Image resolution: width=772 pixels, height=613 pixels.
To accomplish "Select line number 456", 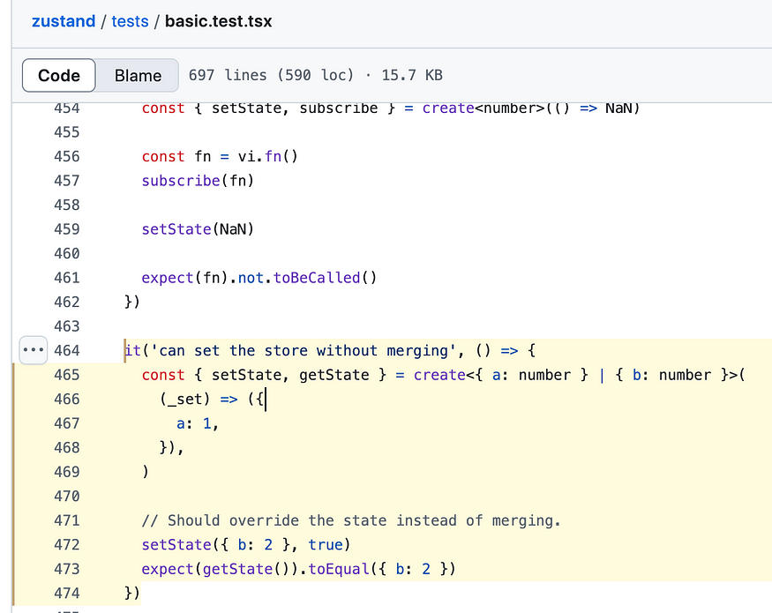I will [x=66, y=156].
